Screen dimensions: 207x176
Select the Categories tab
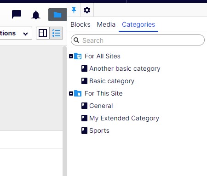pyautogui.click(x=138, y=24)
